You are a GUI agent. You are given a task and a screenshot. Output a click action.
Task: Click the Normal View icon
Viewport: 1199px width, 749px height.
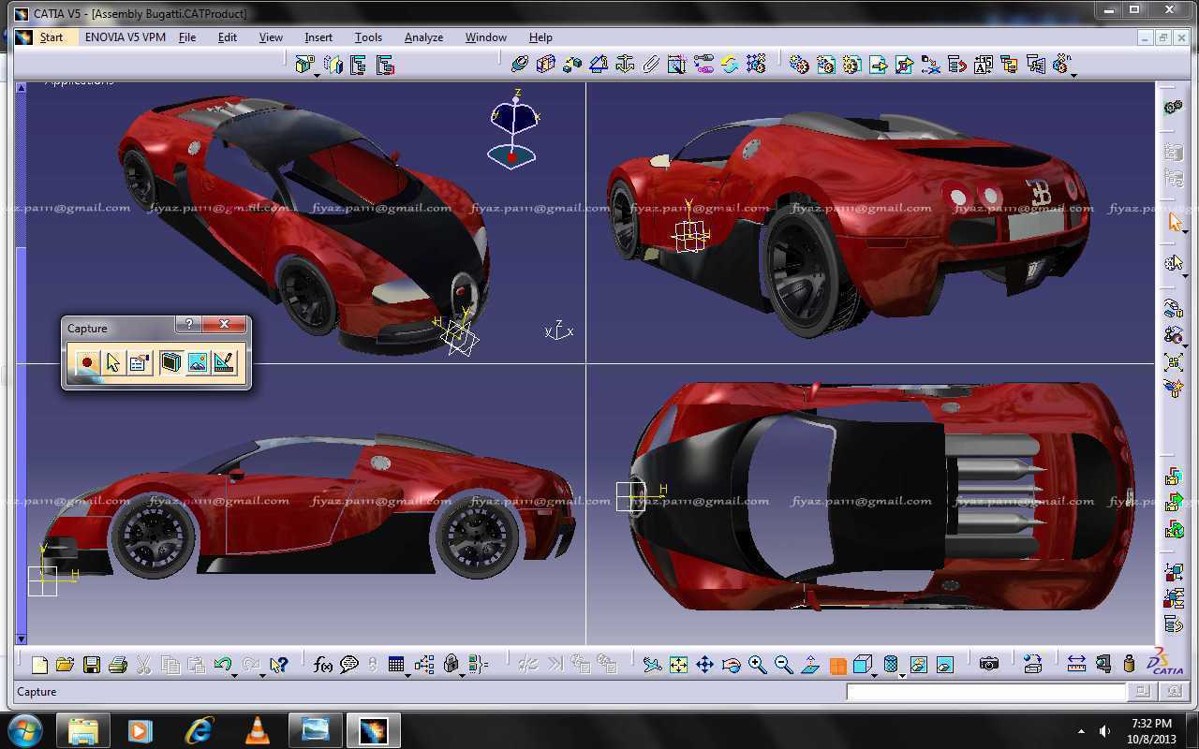pos(810,665)
